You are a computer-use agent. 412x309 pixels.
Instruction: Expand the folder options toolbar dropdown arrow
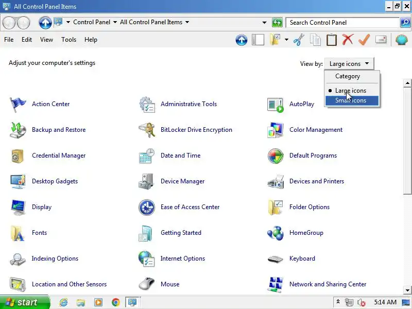(x=286, y=40)
